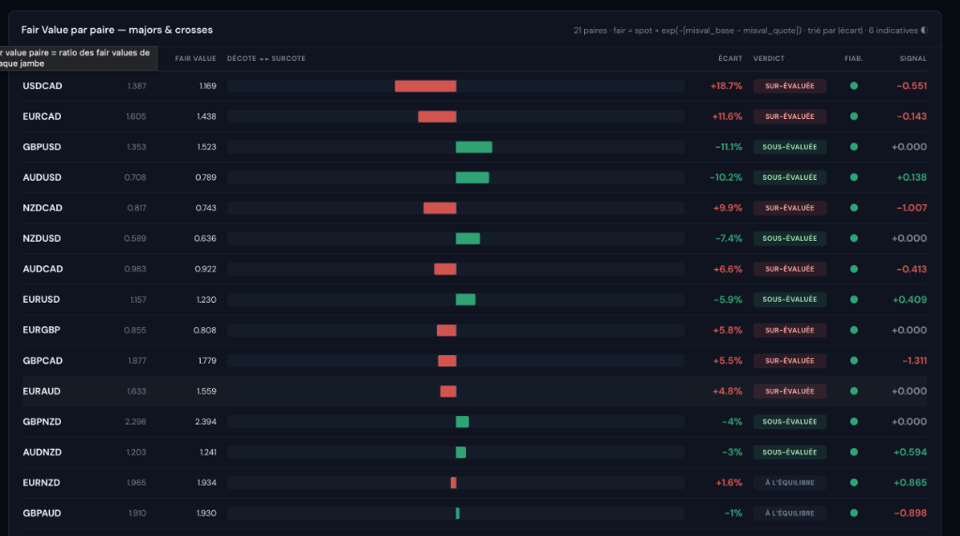
Task: Select the EURGBP pair name
Action: click(41, 330)
